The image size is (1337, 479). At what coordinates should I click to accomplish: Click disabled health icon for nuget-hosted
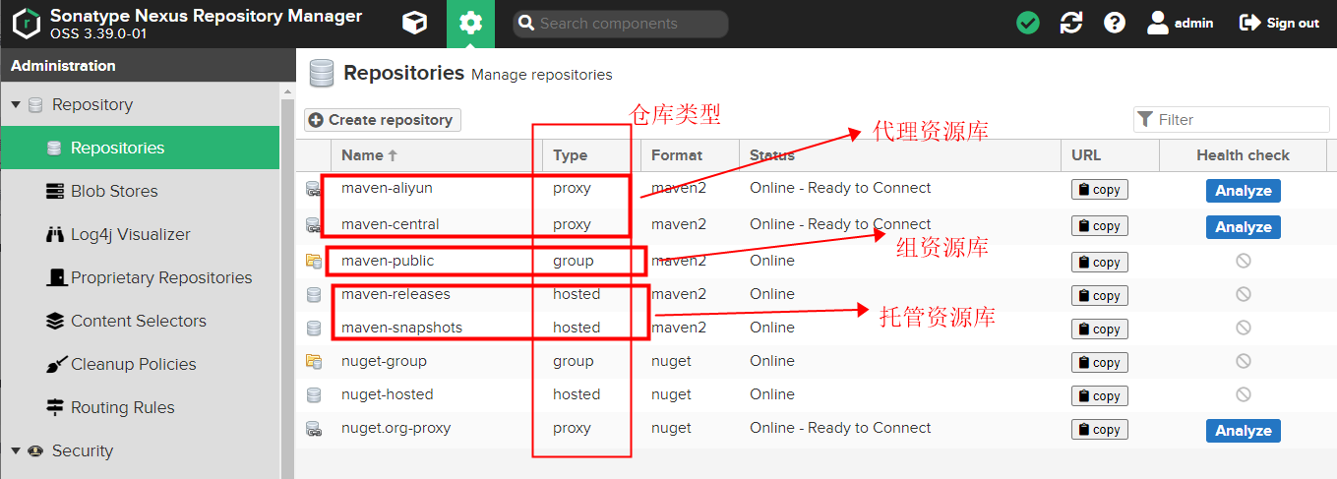point(1244,394)
